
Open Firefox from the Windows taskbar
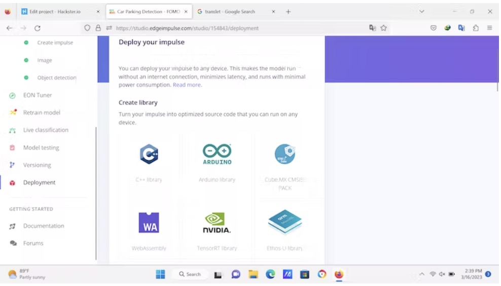click(x=339, y=274)
